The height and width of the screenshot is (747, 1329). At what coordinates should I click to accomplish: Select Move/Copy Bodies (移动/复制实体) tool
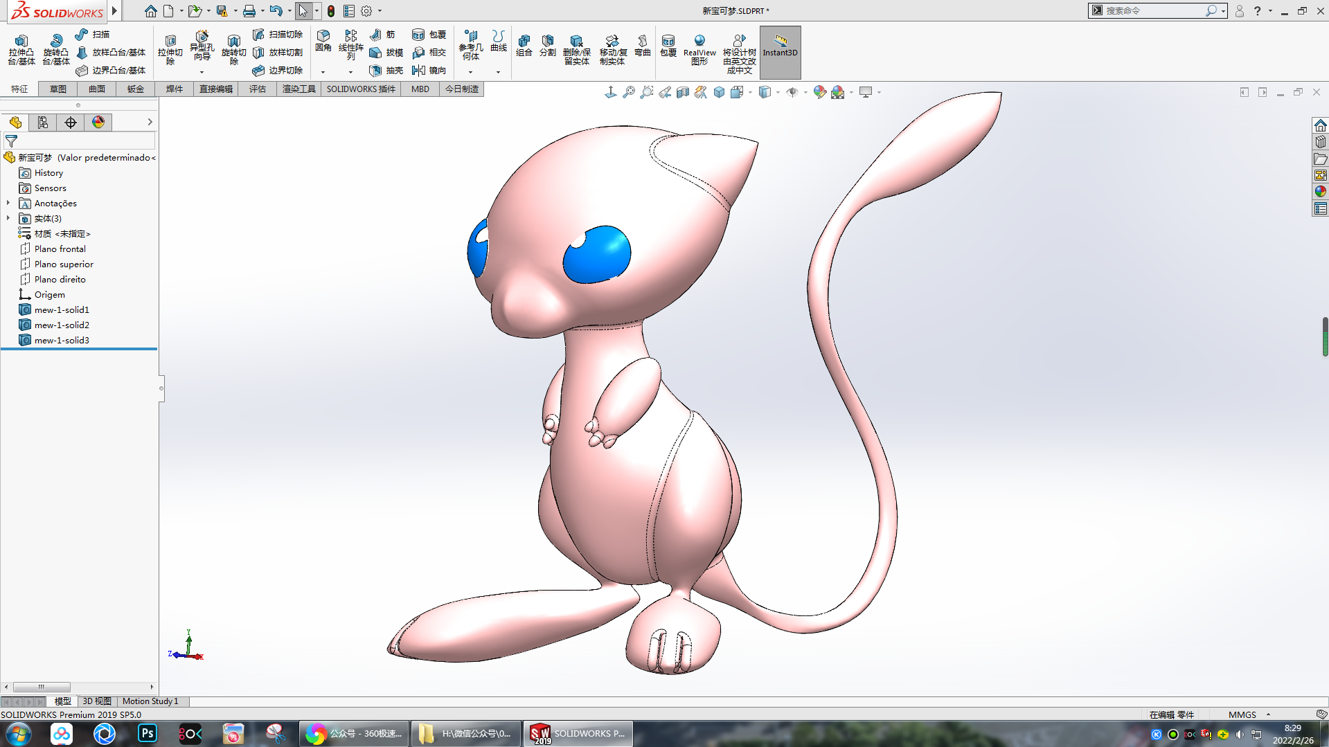(x=612, y=49)
